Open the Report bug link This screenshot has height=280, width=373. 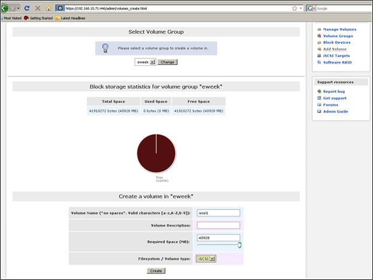[334, 92]
